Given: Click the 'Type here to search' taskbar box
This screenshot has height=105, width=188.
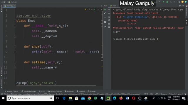Looking at the screenshot, I should (30, 98).
